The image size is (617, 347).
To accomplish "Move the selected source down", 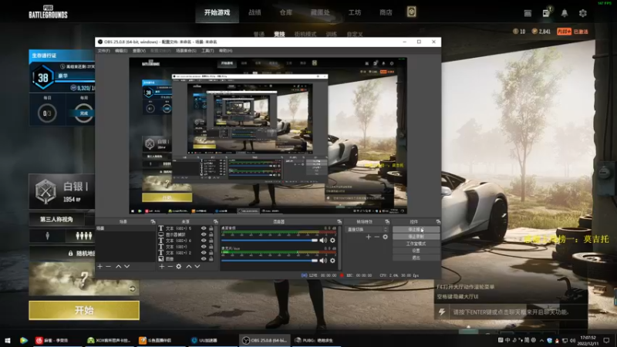I will click(x=197, y=266).
